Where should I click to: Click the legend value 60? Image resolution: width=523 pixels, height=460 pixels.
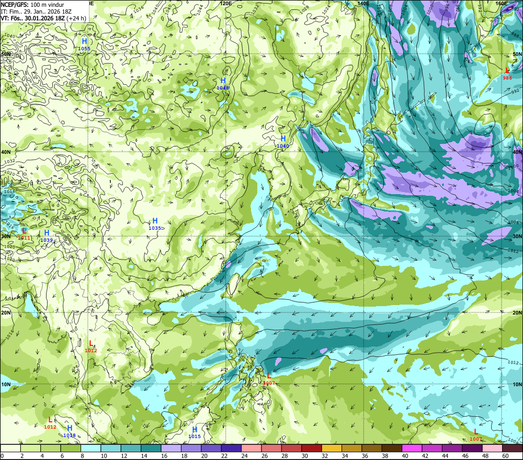[505, 456]
